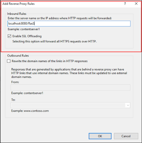Viewport: 142px width, 143px height.
Task: Click the Inbound Rules group label
Action: coord(17,14)
